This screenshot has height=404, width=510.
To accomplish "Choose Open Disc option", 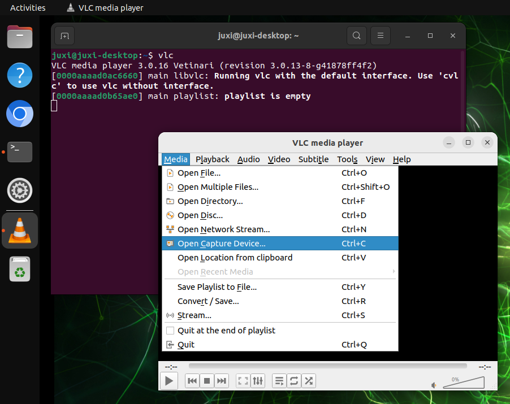I will [280, 215].
